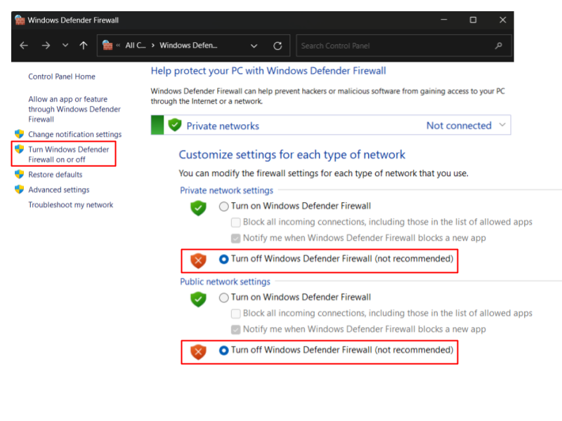Screen dimensions: 562x421
Task: Expand the address bar history dropdown
Action: tap(254, 46)
